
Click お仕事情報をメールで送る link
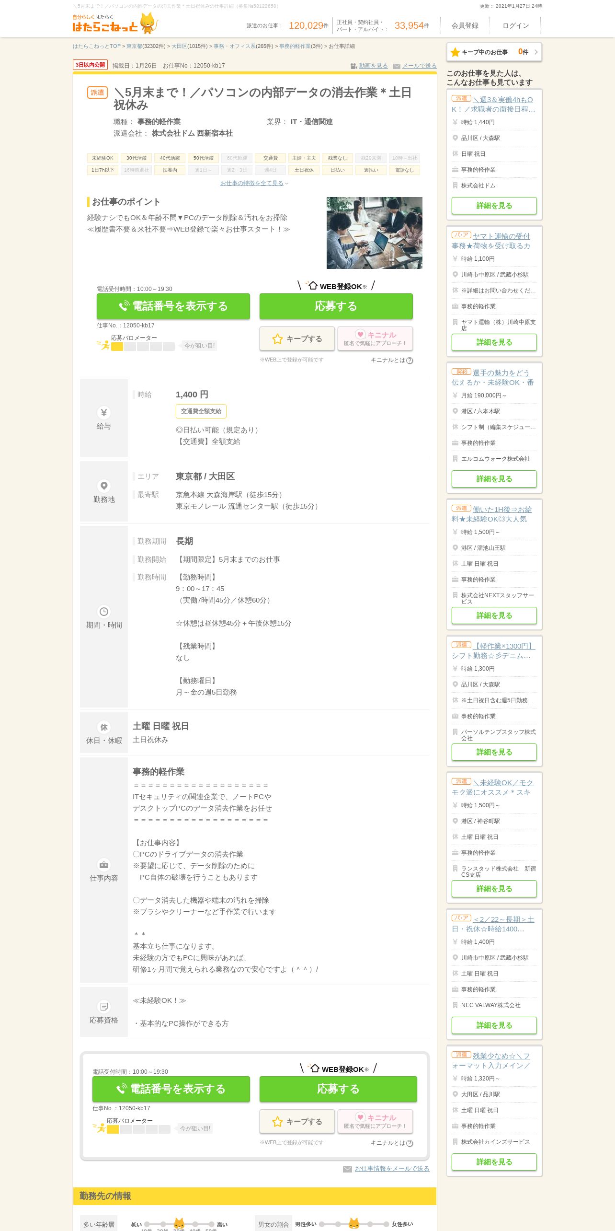point(392,1169)
